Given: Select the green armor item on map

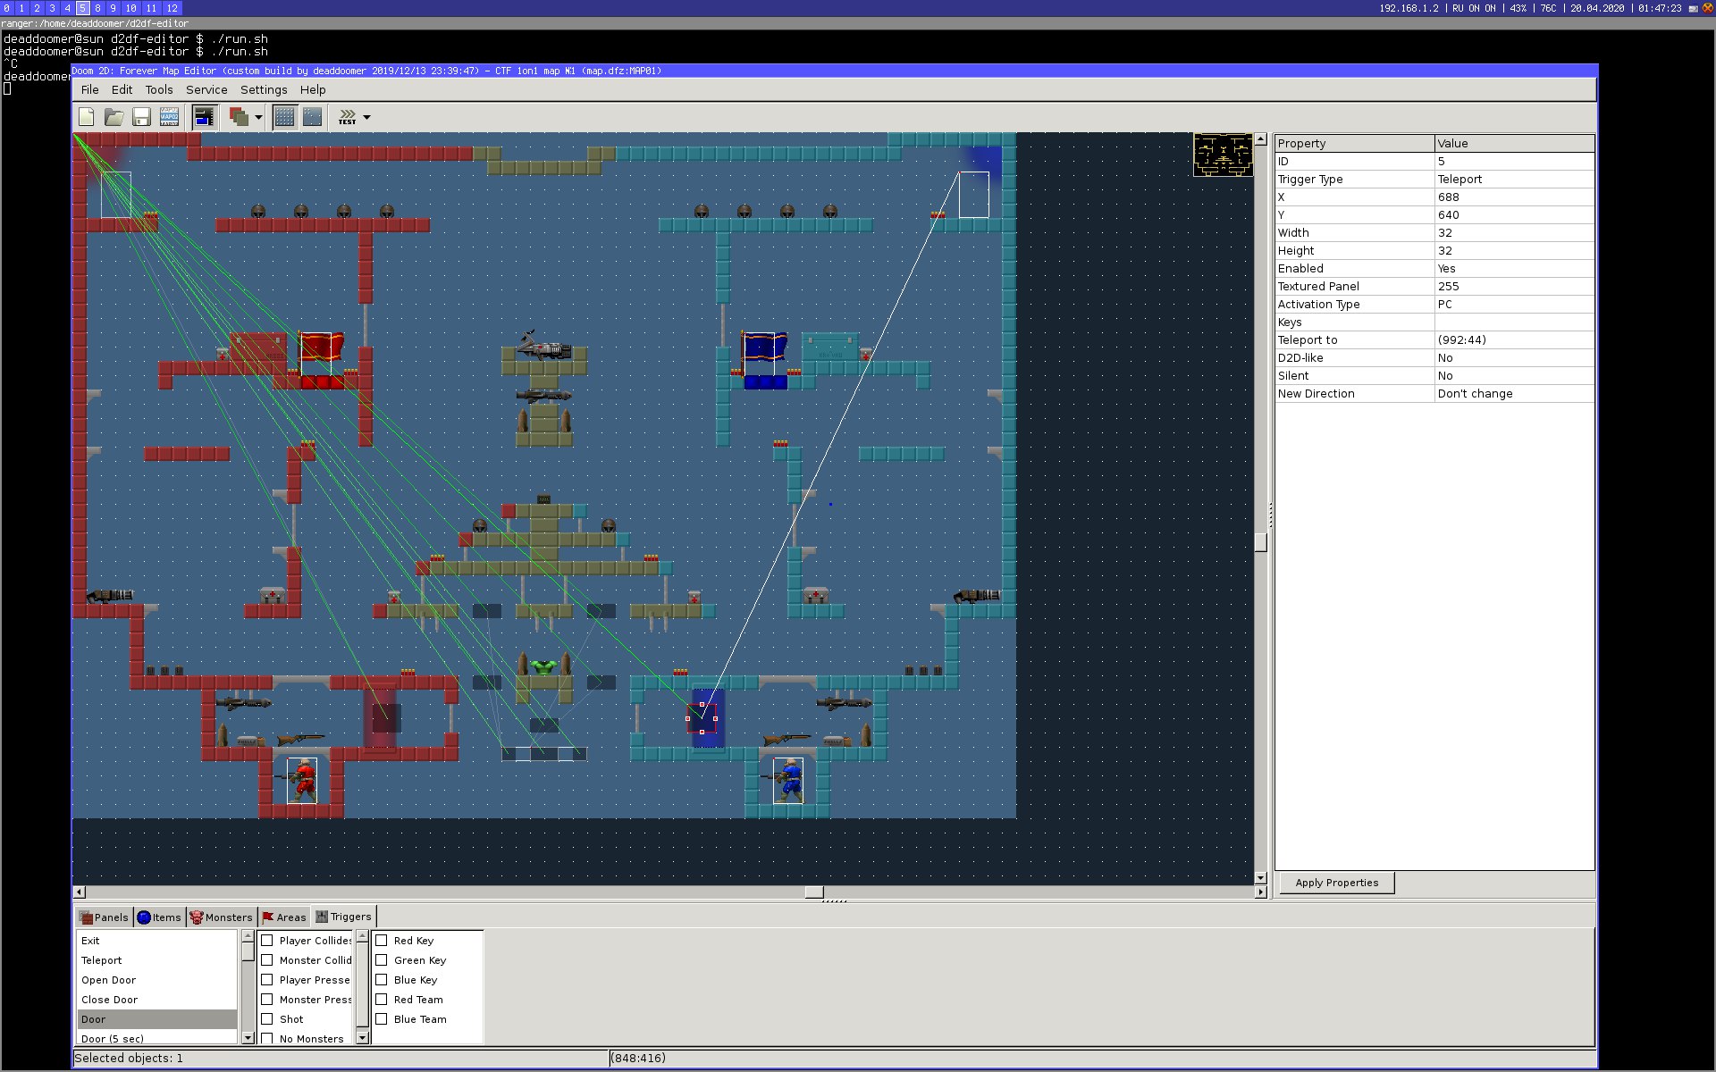Looking at the screenshot, I should 543,666.
